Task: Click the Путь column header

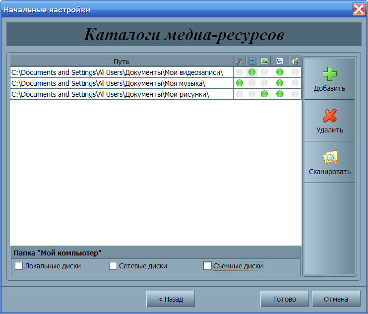Action: [121, 62]
